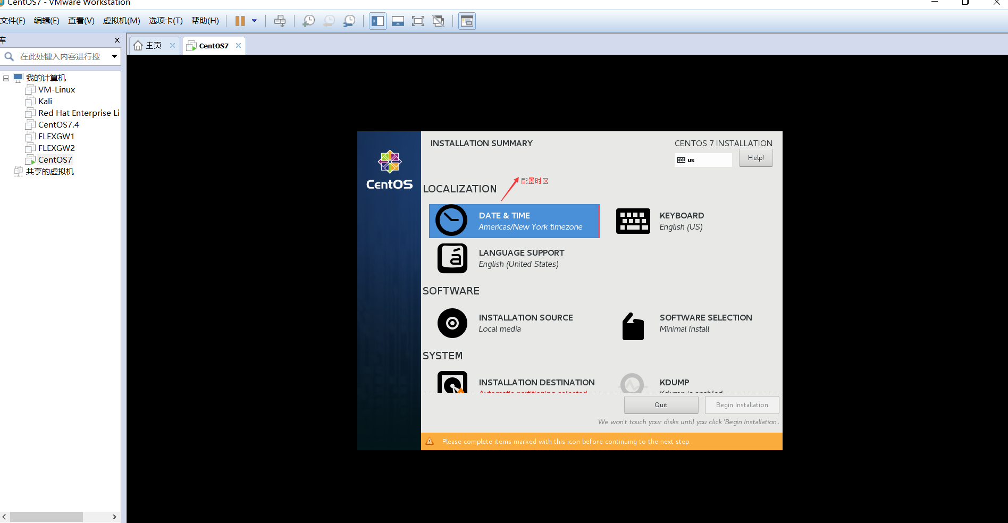Click the software selection package icon
1008x523 pixels.
(x=633, y=326)
